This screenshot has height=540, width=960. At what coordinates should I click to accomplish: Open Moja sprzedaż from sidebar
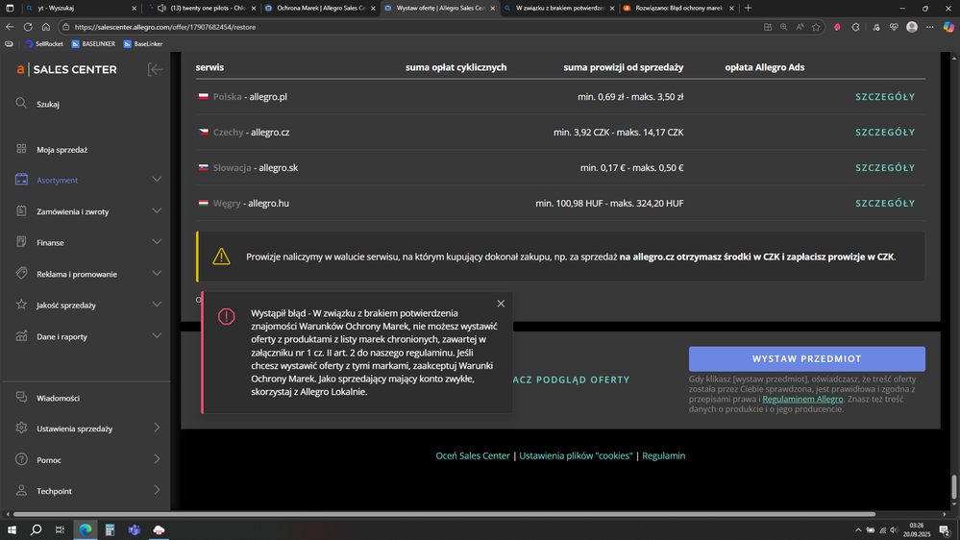[62, 150]
